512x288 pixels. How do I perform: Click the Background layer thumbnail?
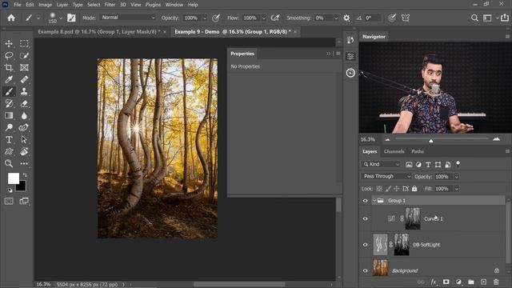[381, 268]
